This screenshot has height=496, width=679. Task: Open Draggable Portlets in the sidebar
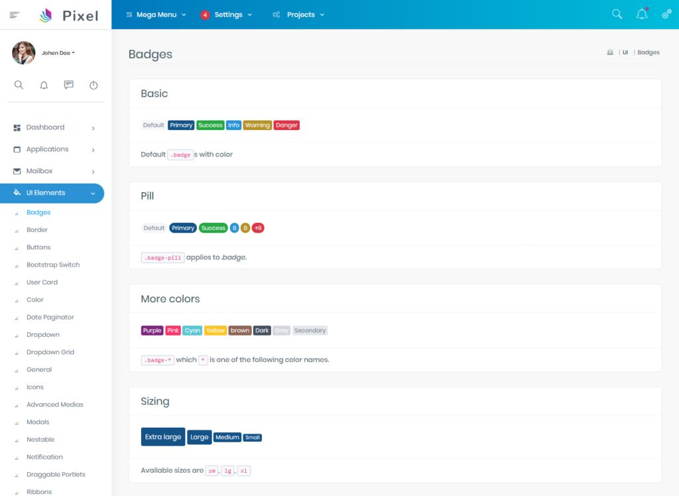[56, 474]
